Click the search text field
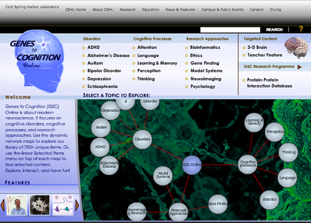The width and height of the screenshot is (311, 223). (230, 30)
